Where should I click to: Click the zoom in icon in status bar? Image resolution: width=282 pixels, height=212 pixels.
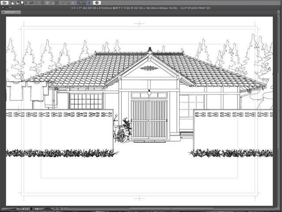point(27,209)
